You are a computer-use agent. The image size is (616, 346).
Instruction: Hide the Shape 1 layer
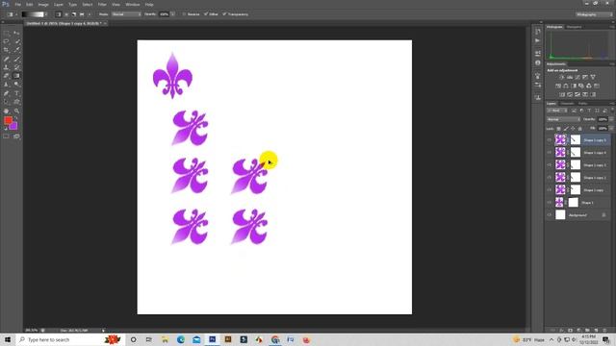click(x=550, y=203)
